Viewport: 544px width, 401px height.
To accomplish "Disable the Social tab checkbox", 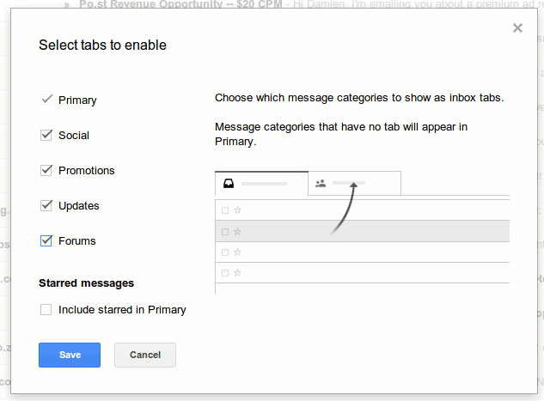I will tap(46, 135).
